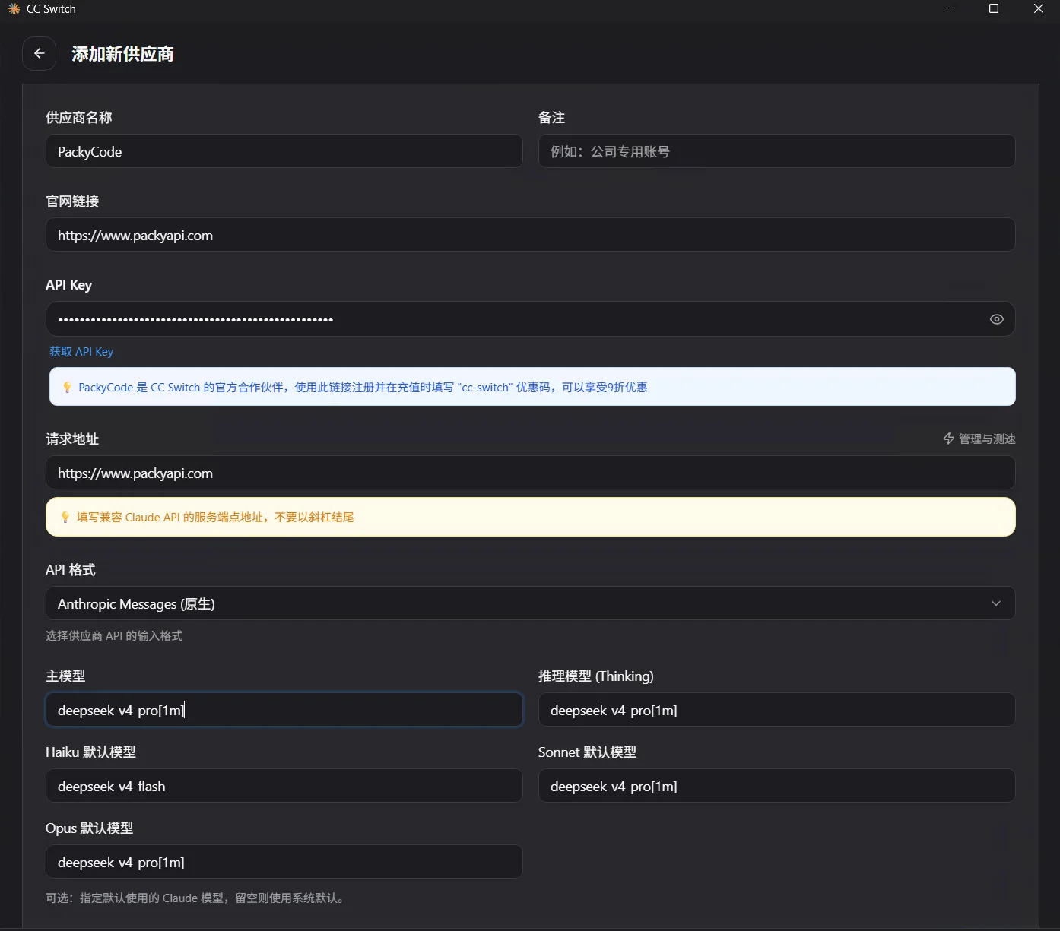Click the 备注 label
Screen dimensions: 1060x931
pyautogui.click(x=551, y=118)
